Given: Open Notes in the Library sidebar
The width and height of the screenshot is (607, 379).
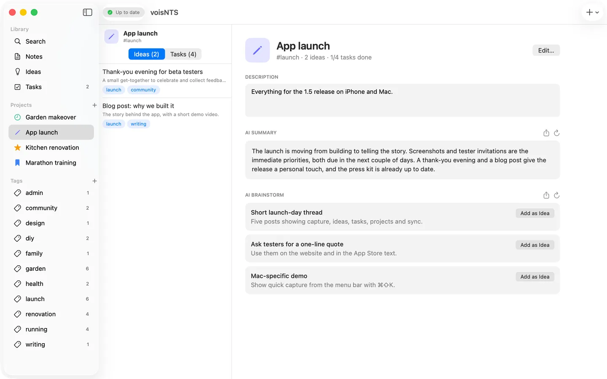Looking at the screenshot, I should [51, 56].
